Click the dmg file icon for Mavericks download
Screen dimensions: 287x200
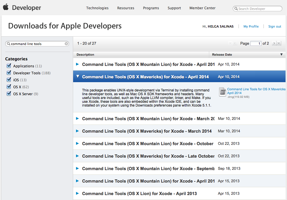tap(222, 92)
